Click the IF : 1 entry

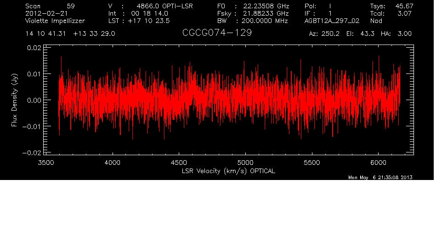tap(318, 13)
